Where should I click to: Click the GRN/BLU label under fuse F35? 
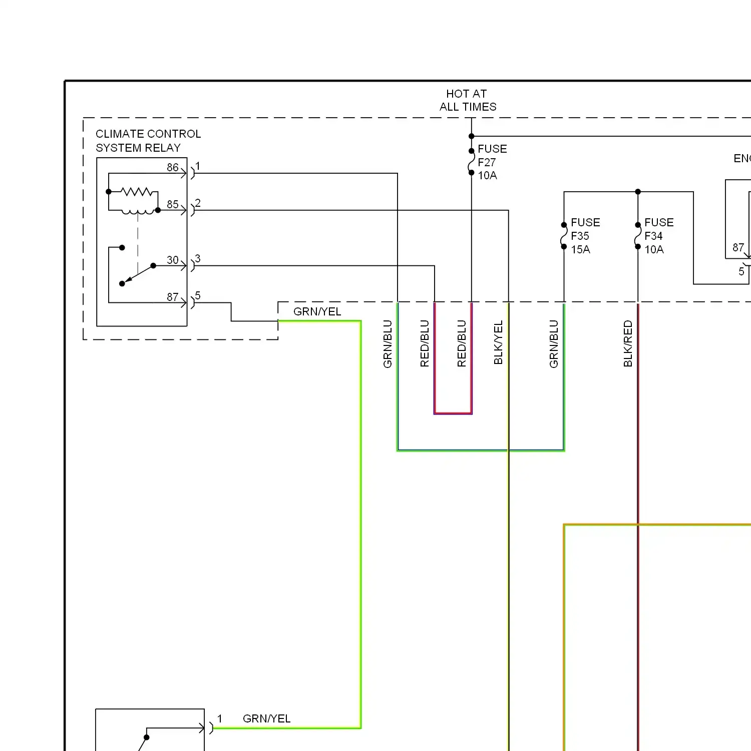(554, 344)
